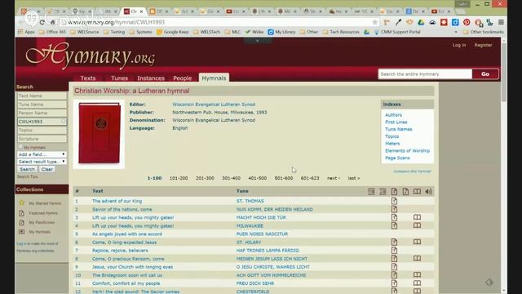This screenshot has height=294, width=522.
Task: Click the sidebar Search button
Action: pos(27,169)
